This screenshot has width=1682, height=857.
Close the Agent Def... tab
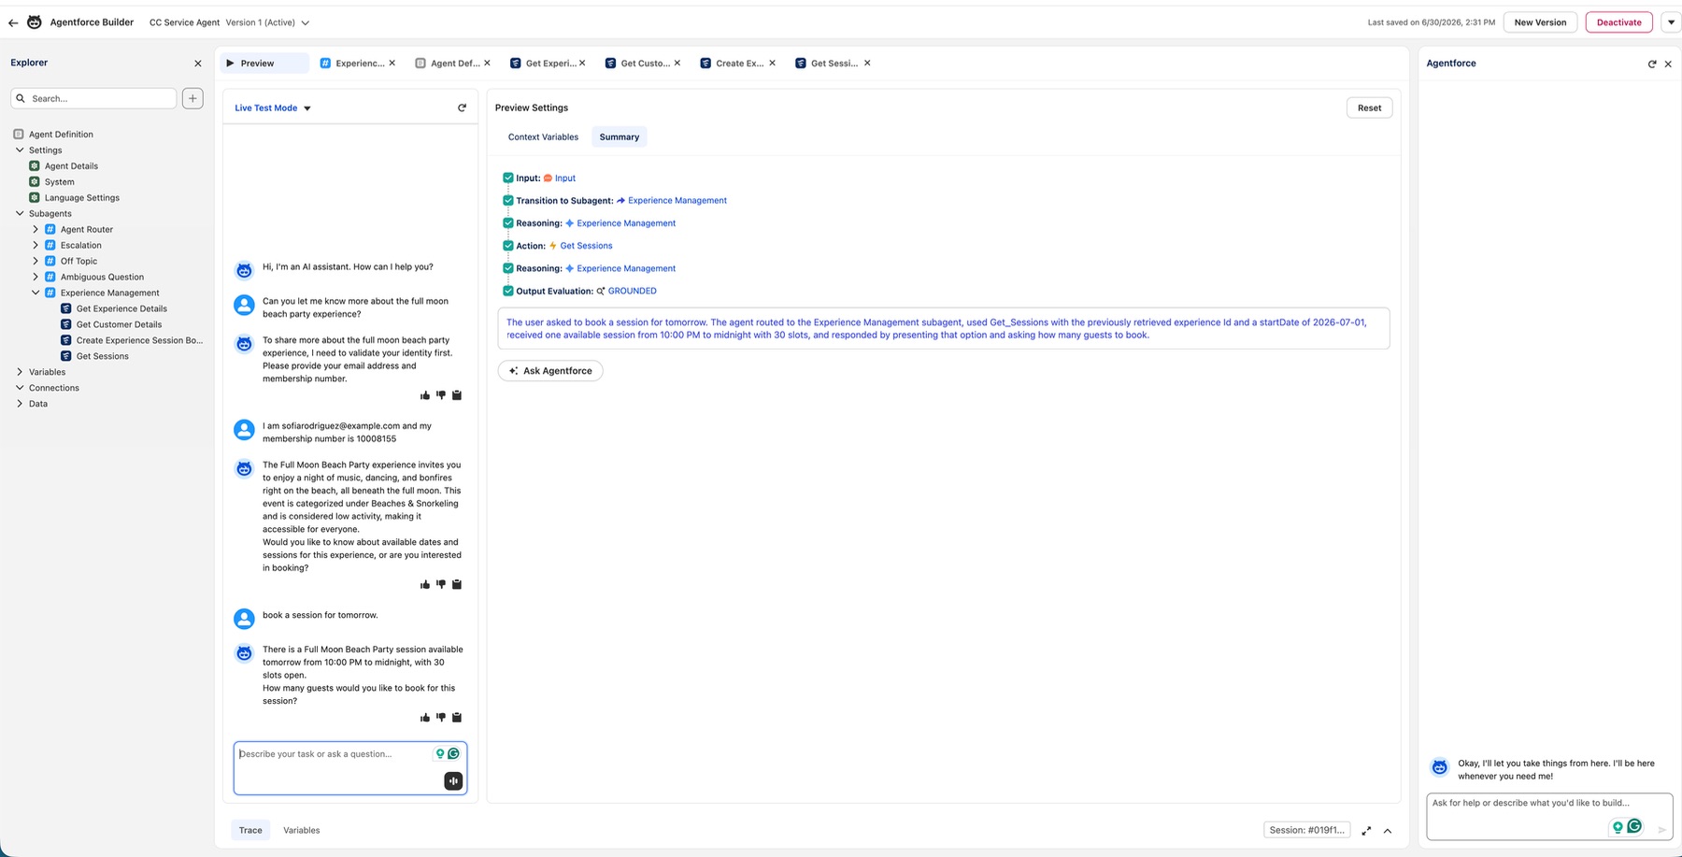pyautogui.click(x=488, y=64)
